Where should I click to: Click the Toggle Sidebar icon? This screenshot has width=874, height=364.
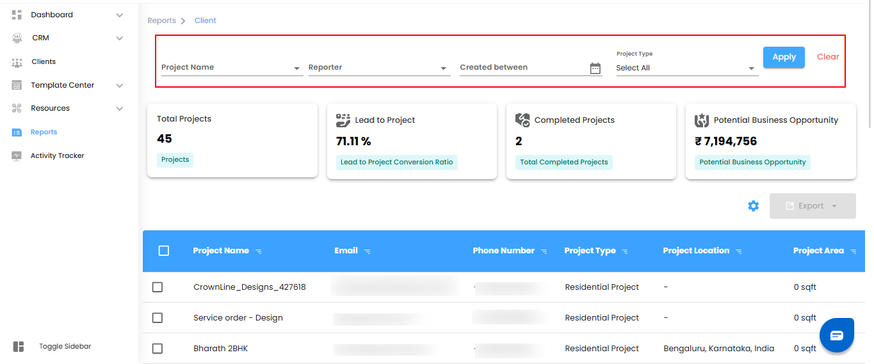point(19,347)
